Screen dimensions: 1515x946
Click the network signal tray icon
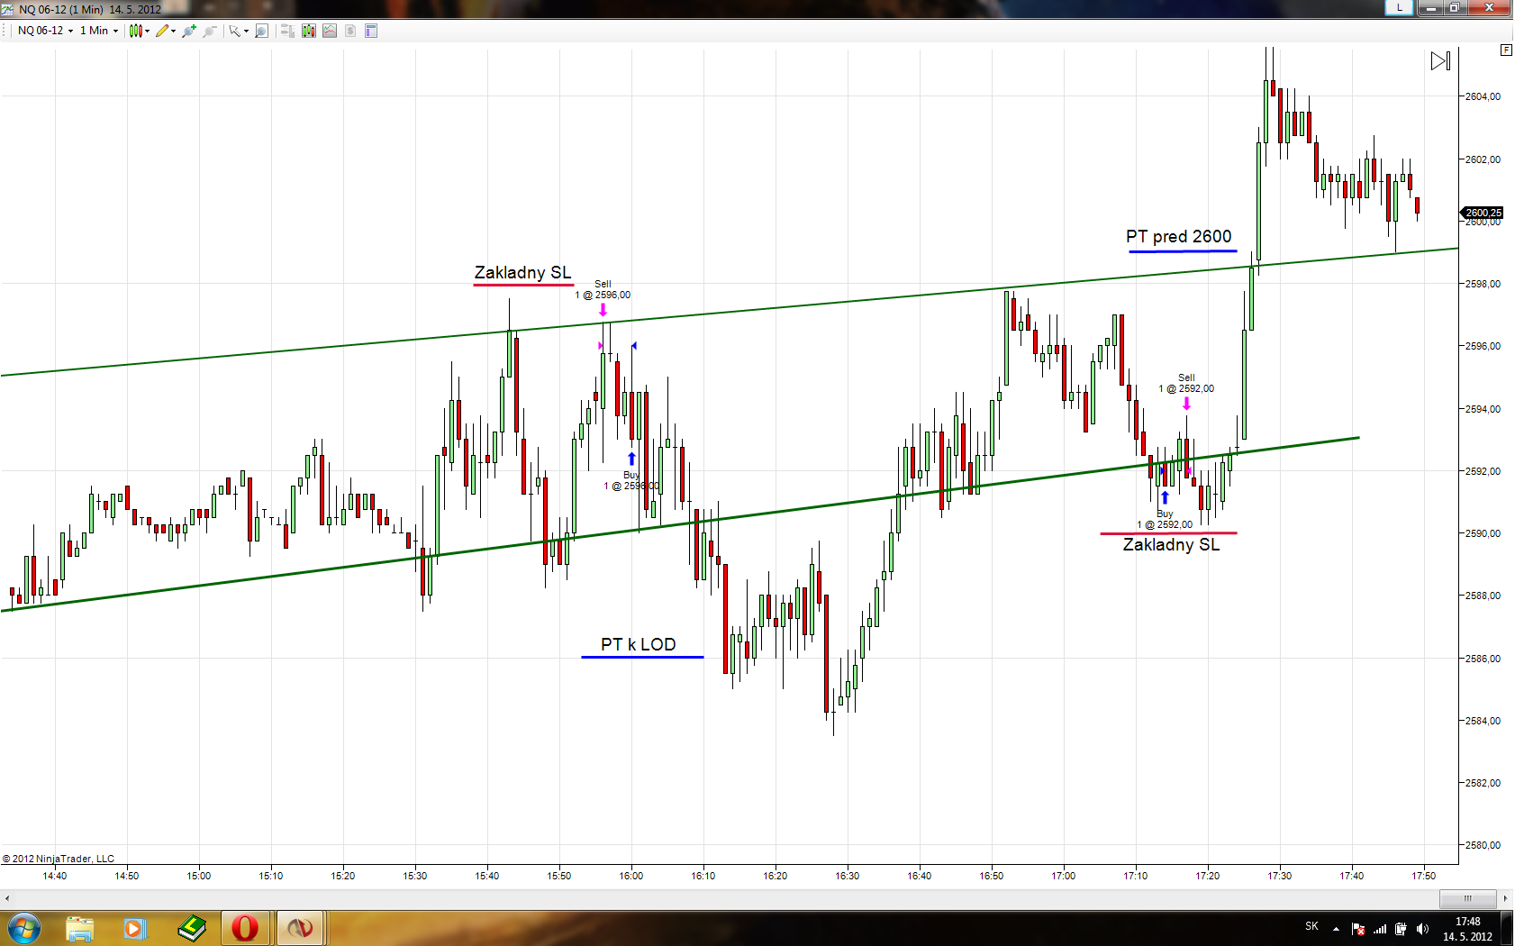[x=1379, y=929]
